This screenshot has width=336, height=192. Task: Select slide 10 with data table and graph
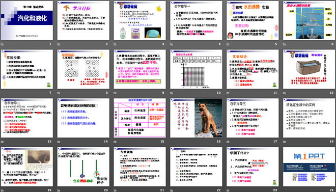[196, 69]
